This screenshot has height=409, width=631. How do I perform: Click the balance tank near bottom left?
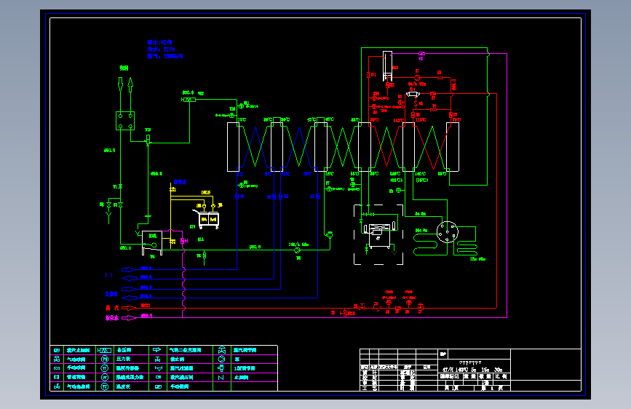tap(152, 243)
